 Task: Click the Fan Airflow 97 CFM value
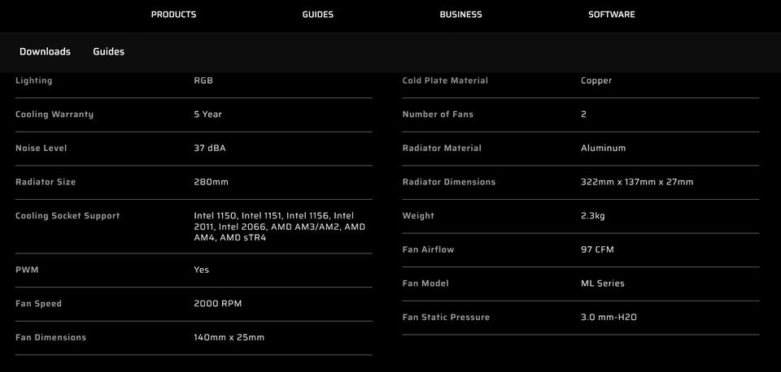click(x=597, y=249)
